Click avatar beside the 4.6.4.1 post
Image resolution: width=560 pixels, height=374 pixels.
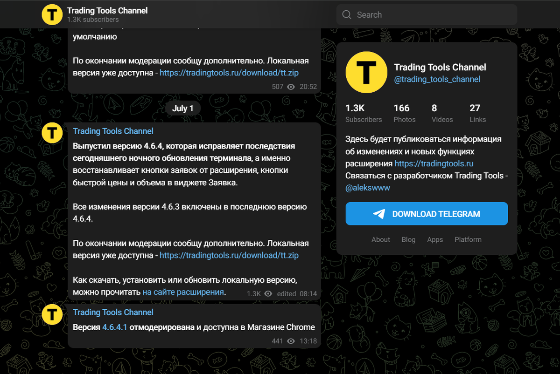pyautogui.click(x=52, y=314)
